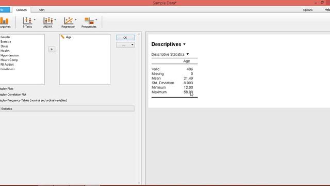This screenshot has width=330, height=186.
Task: Restore down the Sample Data window
Action: pyautogui.click(x=322, y=3)
